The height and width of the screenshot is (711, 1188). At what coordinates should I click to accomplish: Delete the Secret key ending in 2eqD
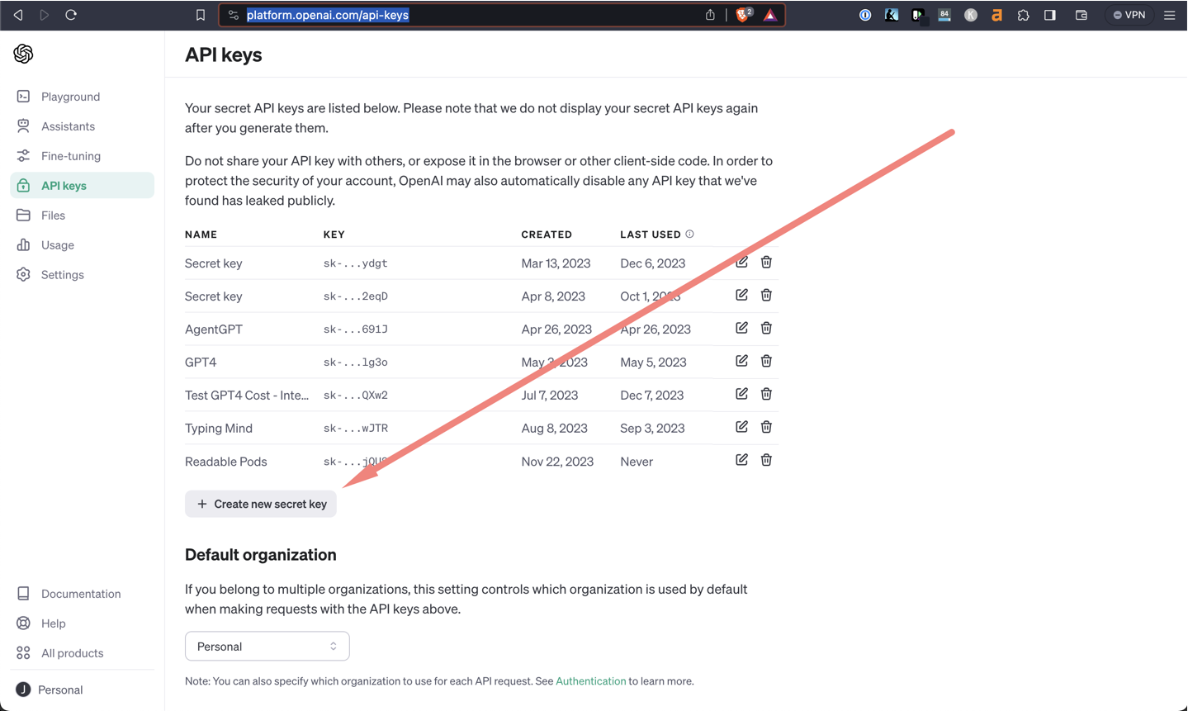point(766,295)
